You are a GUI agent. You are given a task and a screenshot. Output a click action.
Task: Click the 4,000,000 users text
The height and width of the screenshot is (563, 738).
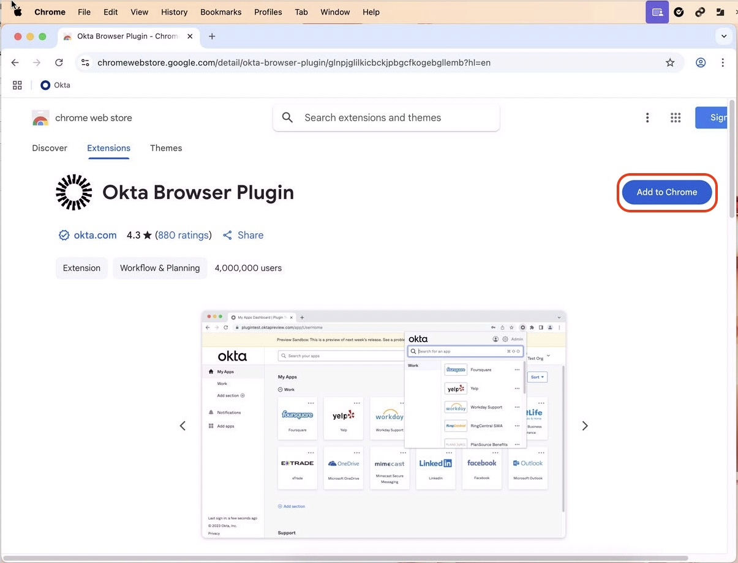click(x=248, y=268)
